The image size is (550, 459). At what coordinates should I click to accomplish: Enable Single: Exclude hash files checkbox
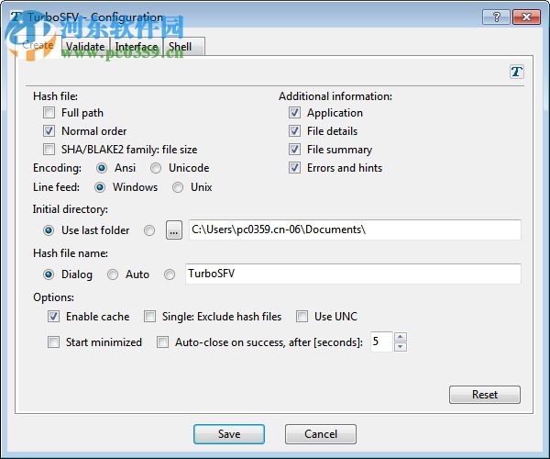pos(149,317)
